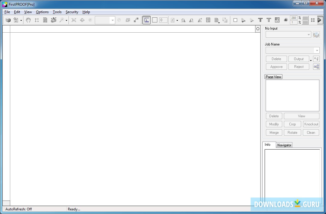The width and height of the screenshot is (326, 214).
Task: Toggle the ruler display button
Action: (146, 20)
